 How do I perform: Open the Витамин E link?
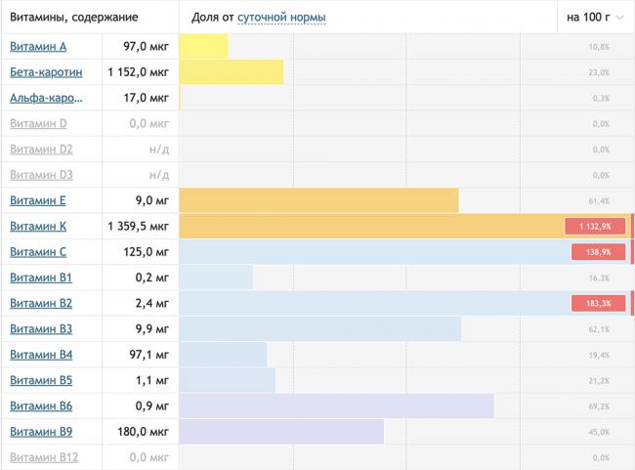(38, 200)
